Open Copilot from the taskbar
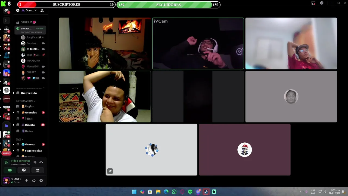Image resolution: width=348 pixels, height=196 pixels. pyautogui.click(x=142, y=192)
